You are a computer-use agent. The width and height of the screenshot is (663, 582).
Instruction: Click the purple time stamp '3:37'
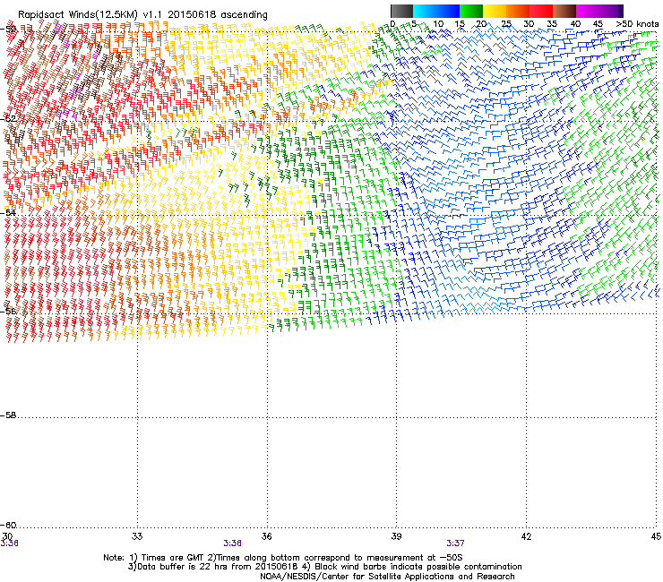coord(455,543)
